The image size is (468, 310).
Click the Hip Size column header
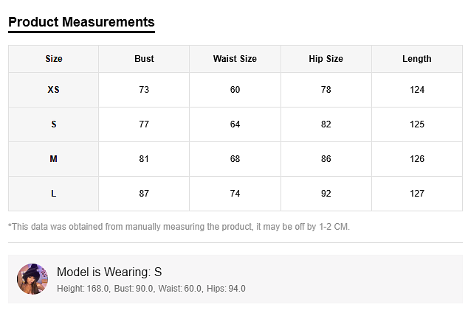(326, 59)
